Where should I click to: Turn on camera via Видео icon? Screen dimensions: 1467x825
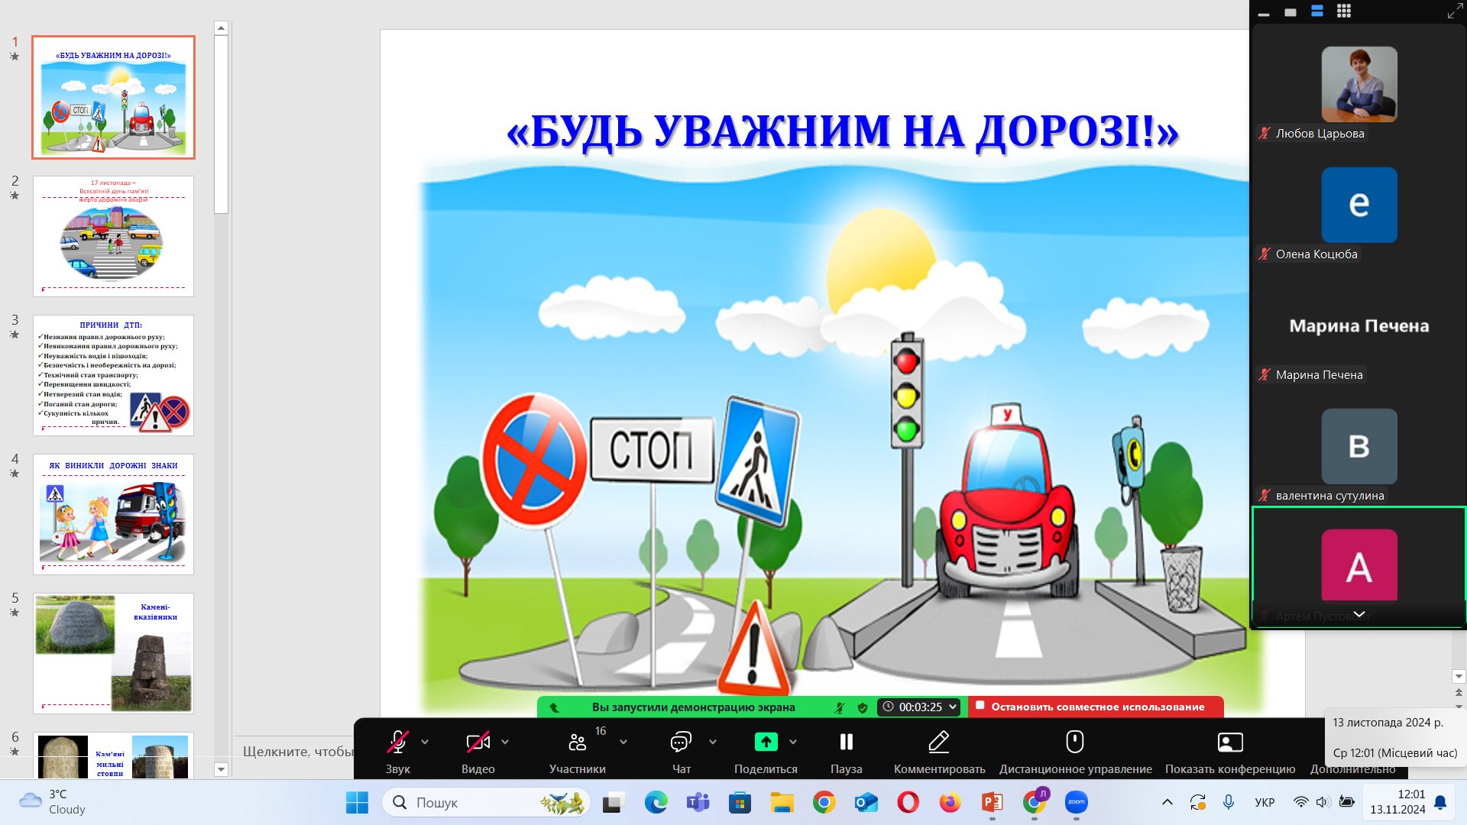tap(478, 742)
